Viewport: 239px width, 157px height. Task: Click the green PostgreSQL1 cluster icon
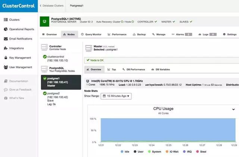[44, 22]
